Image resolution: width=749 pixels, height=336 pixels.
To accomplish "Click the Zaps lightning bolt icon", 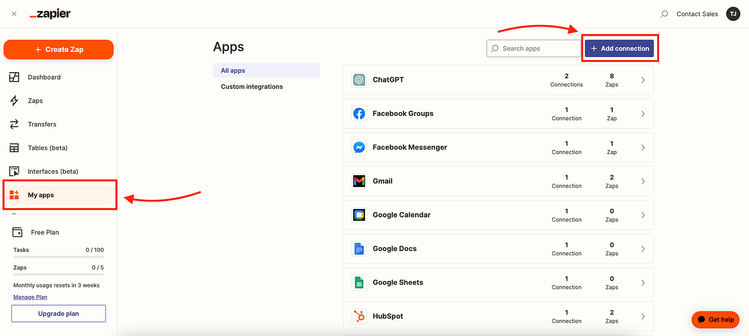I will tap(14, 100).
